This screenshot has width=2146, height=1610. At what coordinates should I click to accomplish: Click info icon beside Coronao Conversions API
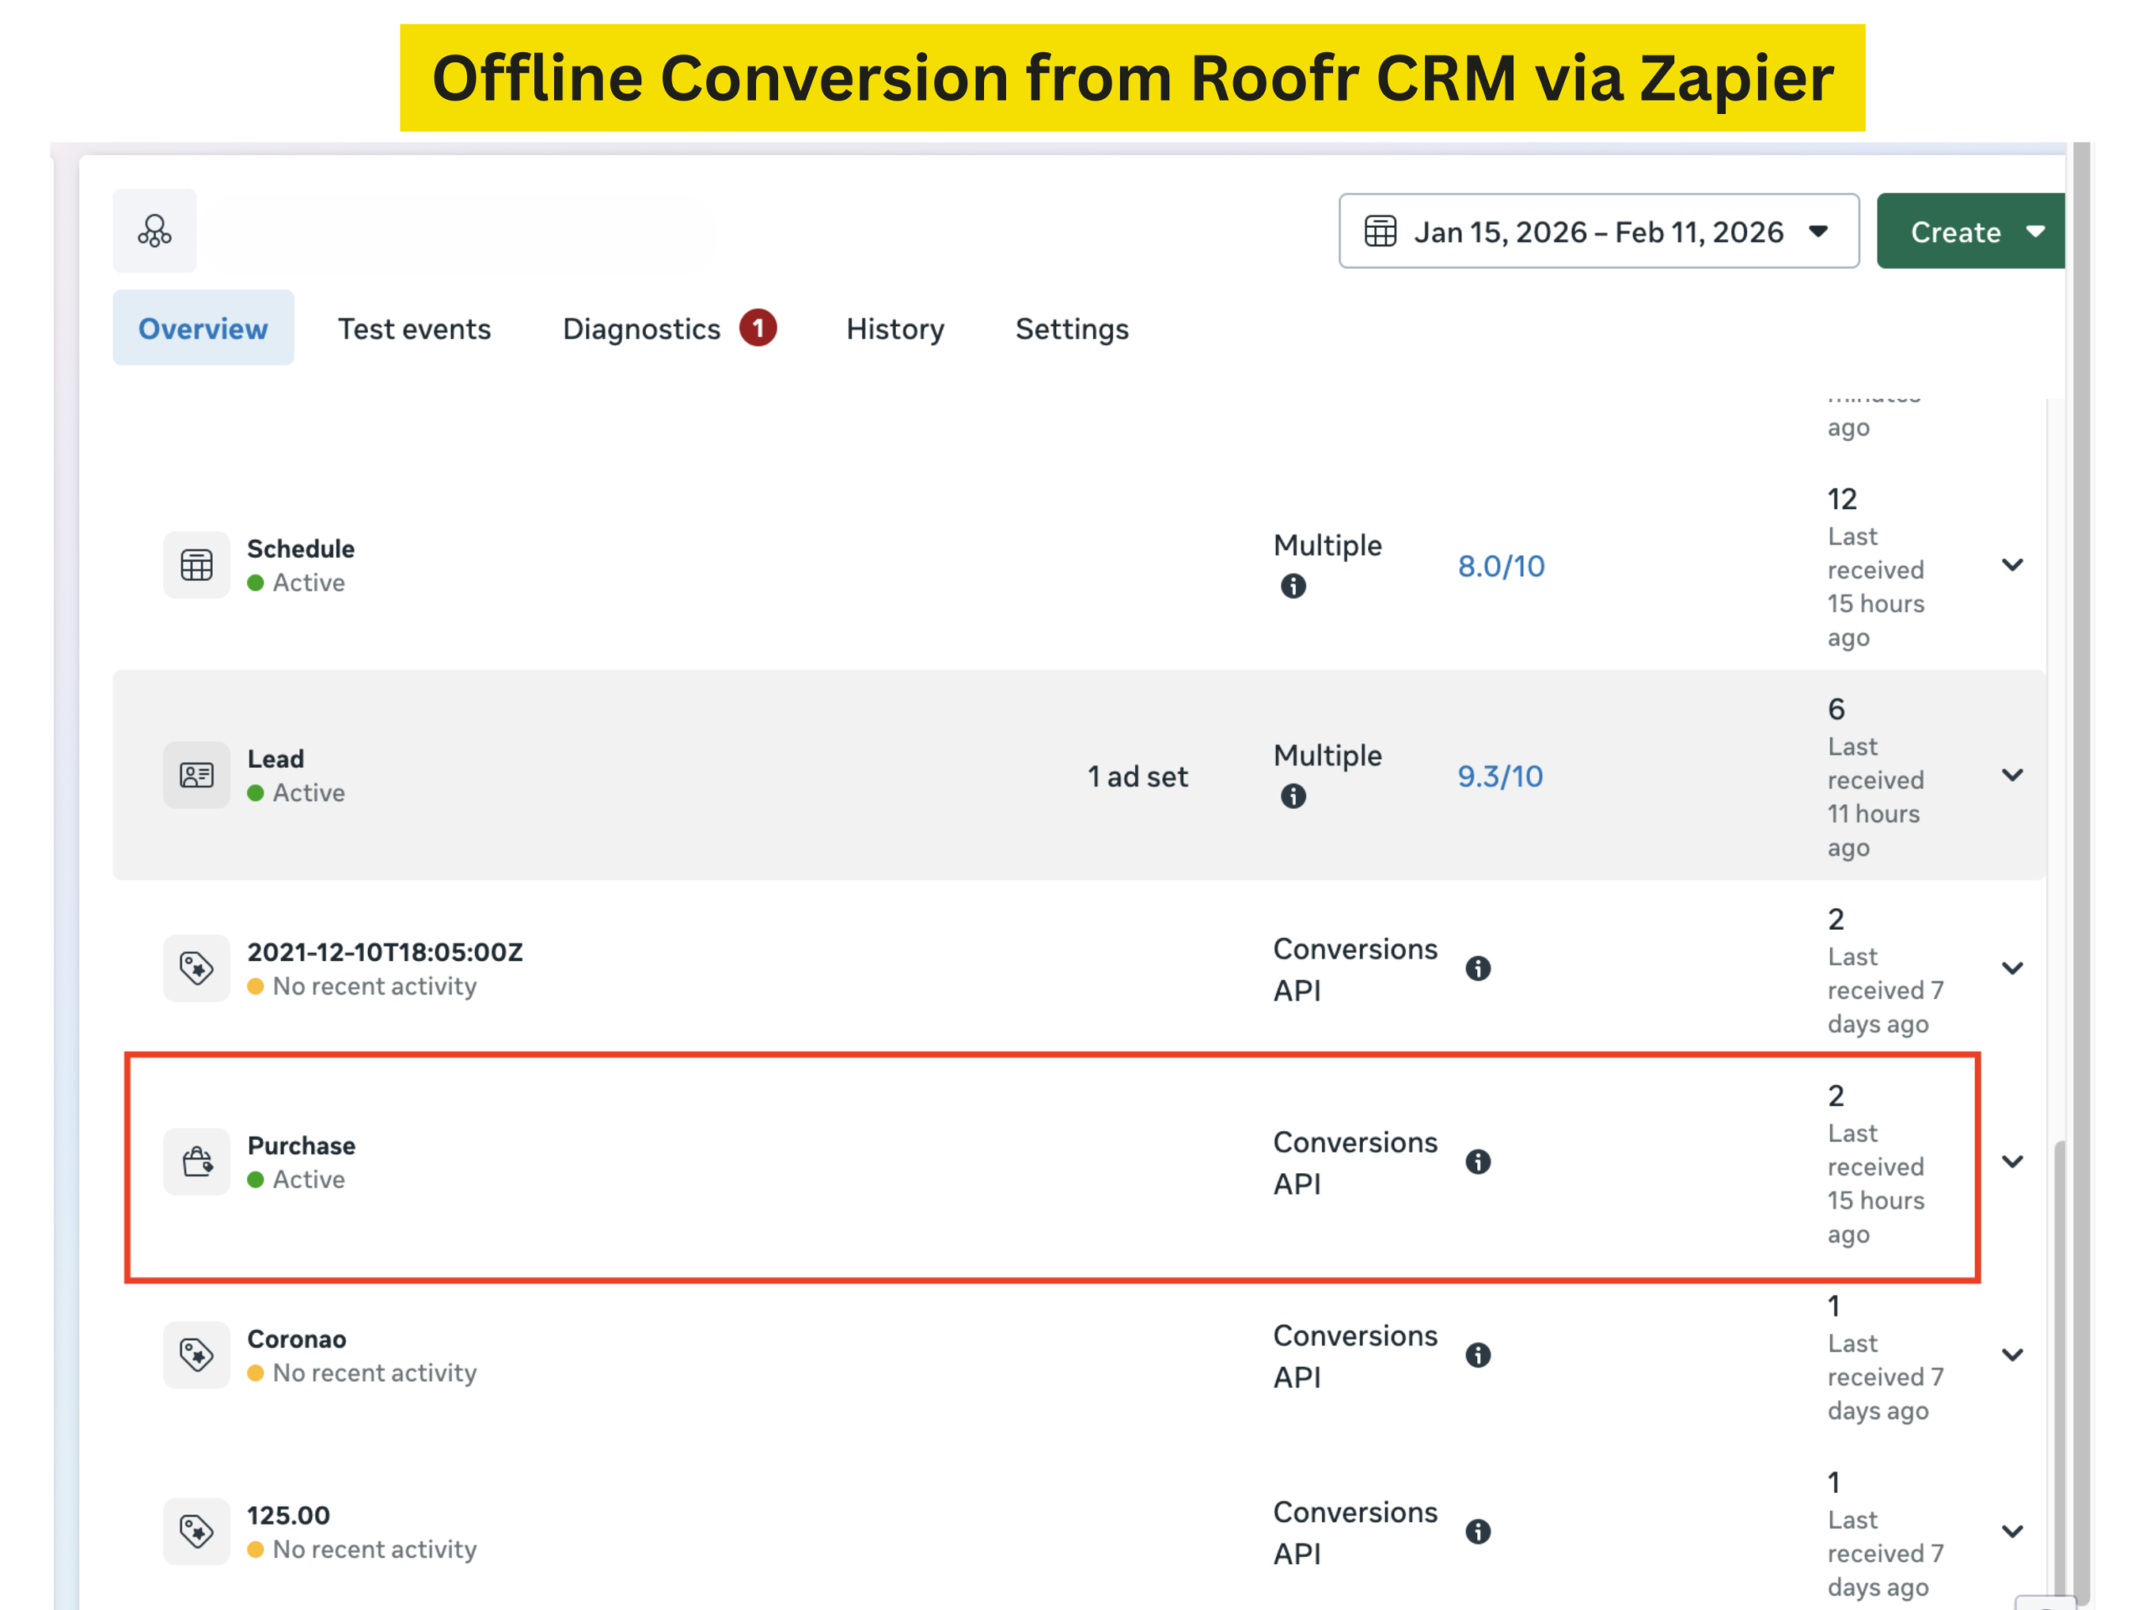pos(1478,1355)
